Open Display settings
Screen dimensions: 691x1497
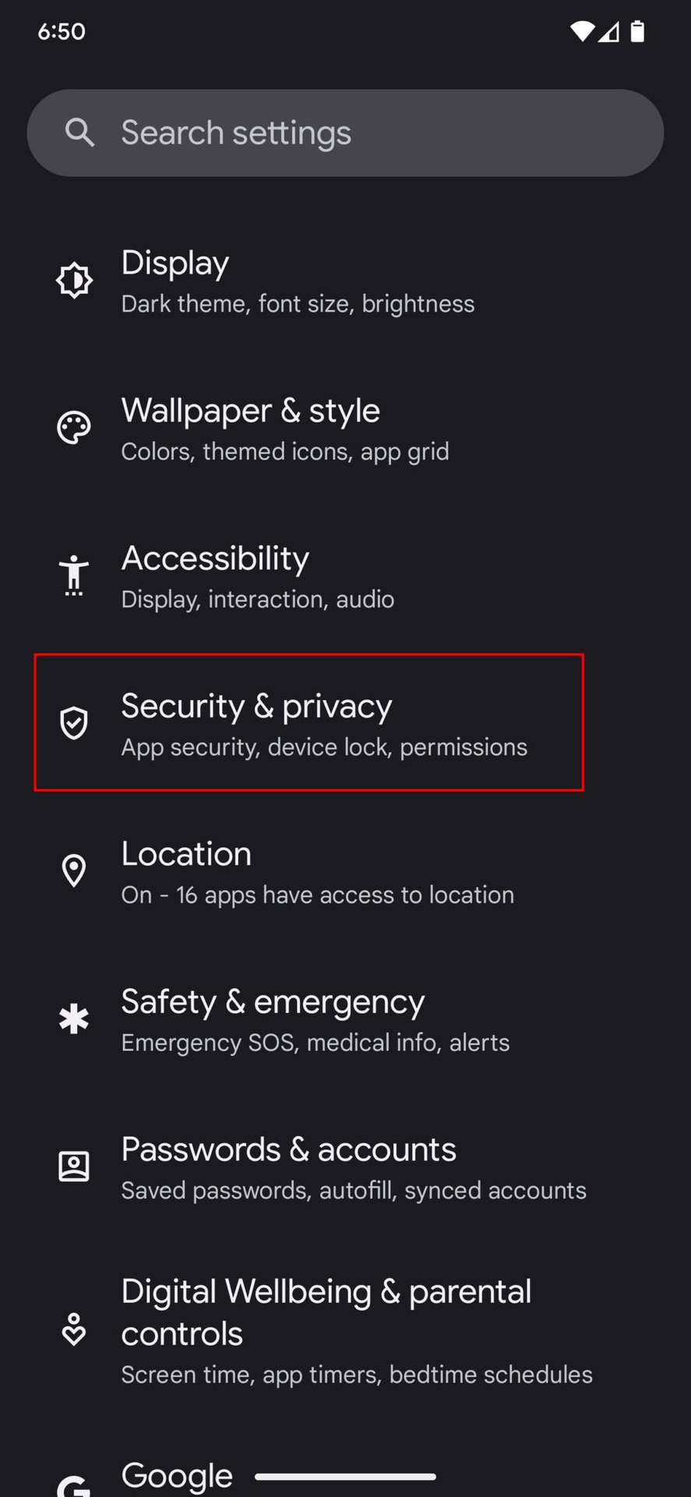(x=298, y=281)
